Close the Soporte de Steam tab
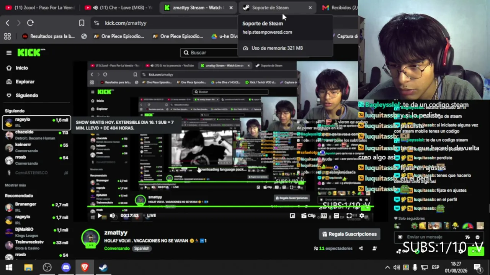 coord(310,8)
